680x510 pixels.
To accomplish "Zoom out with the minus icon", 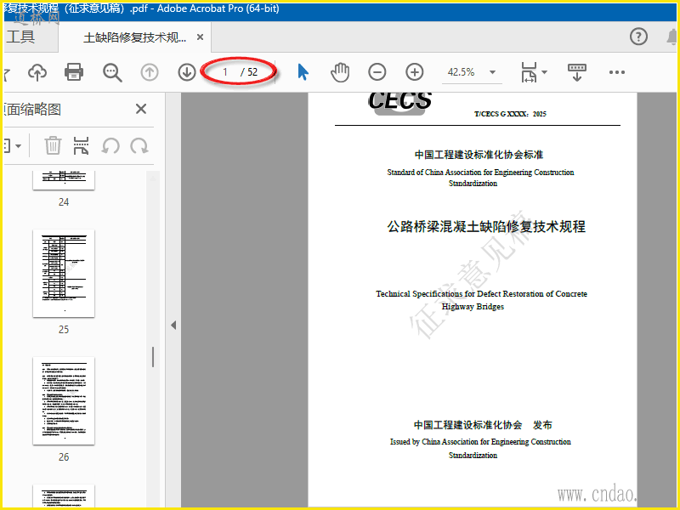I will click(377, 72).
